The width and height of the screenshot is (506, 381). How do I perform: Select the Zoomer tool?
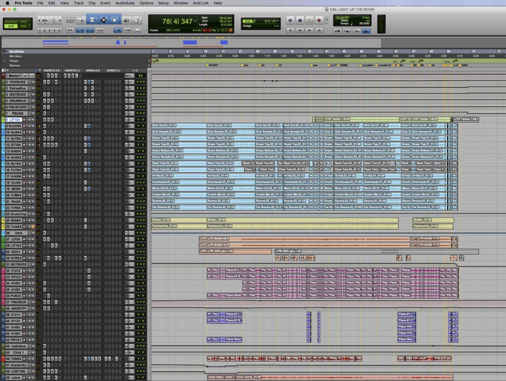click(x=81, y=20)
